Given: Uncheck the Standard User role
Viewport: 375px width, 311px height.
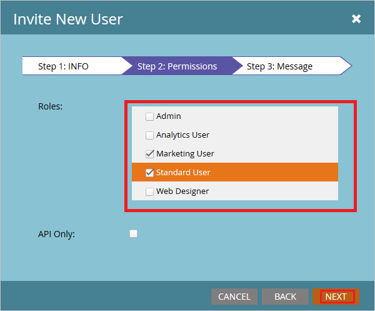Looking at the screenshot, I should point(149,173).
